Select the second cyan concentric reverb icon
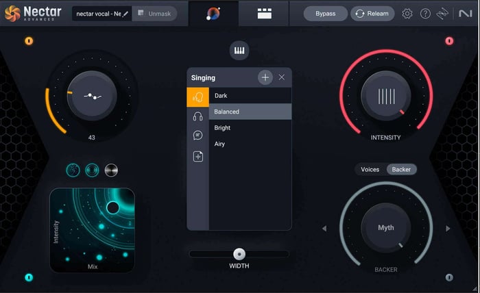The width and height of the screenshot is (480, 293). (92, 170)
